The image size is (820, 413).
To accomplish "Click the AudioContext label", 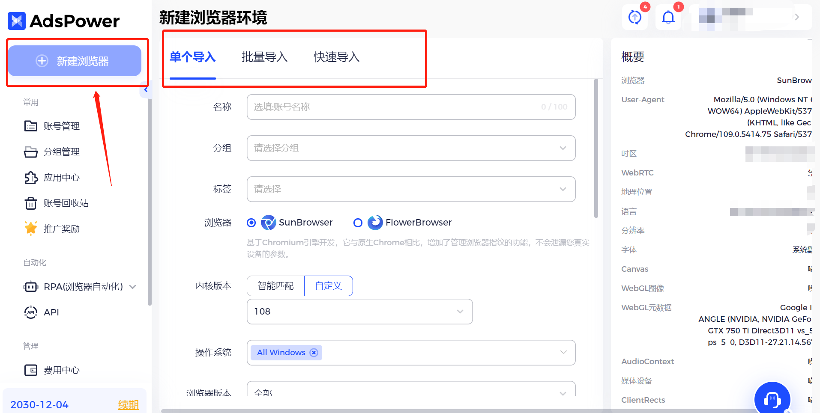I will (x=648, y=362).
